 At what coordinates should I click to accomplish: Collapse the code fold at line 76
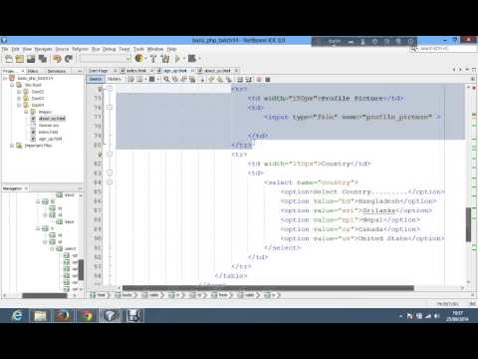110,108
